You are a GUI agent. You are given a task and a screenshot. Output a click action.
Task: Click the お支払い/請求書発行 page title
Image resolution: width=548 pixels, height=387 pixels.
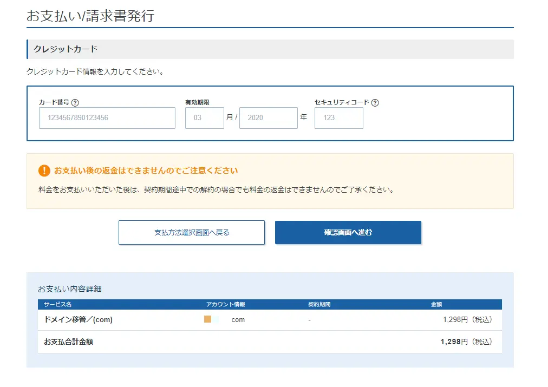90,16
